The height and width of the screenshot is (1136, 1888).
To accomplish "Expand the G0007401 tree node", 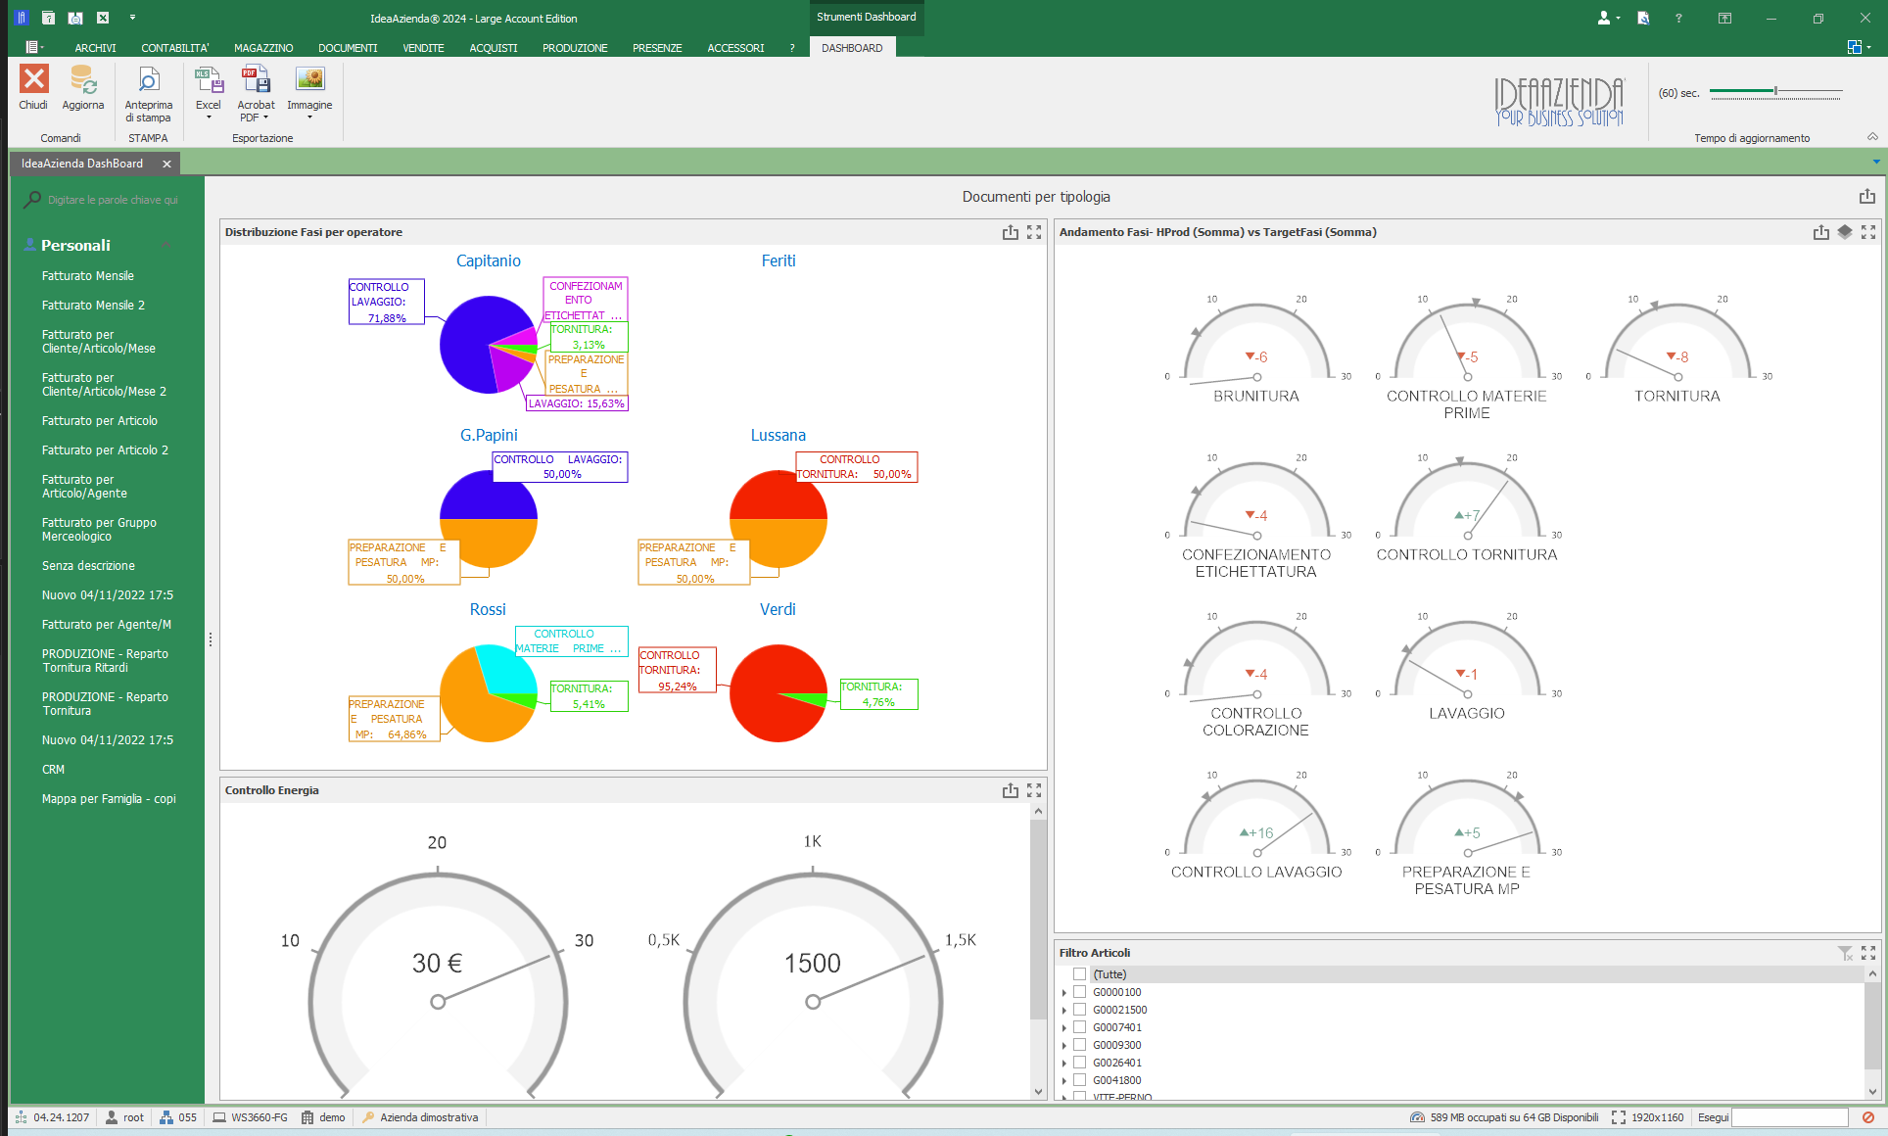I will point(1064,1028).
